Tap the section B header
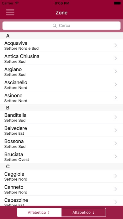The image size is (123, 219). click(x=61, y=108)
